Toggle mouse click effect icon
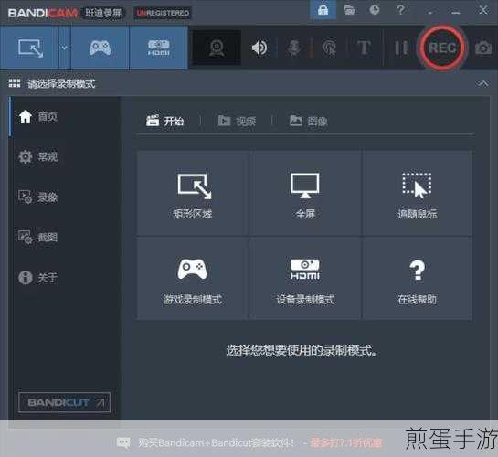 point(329,48)
